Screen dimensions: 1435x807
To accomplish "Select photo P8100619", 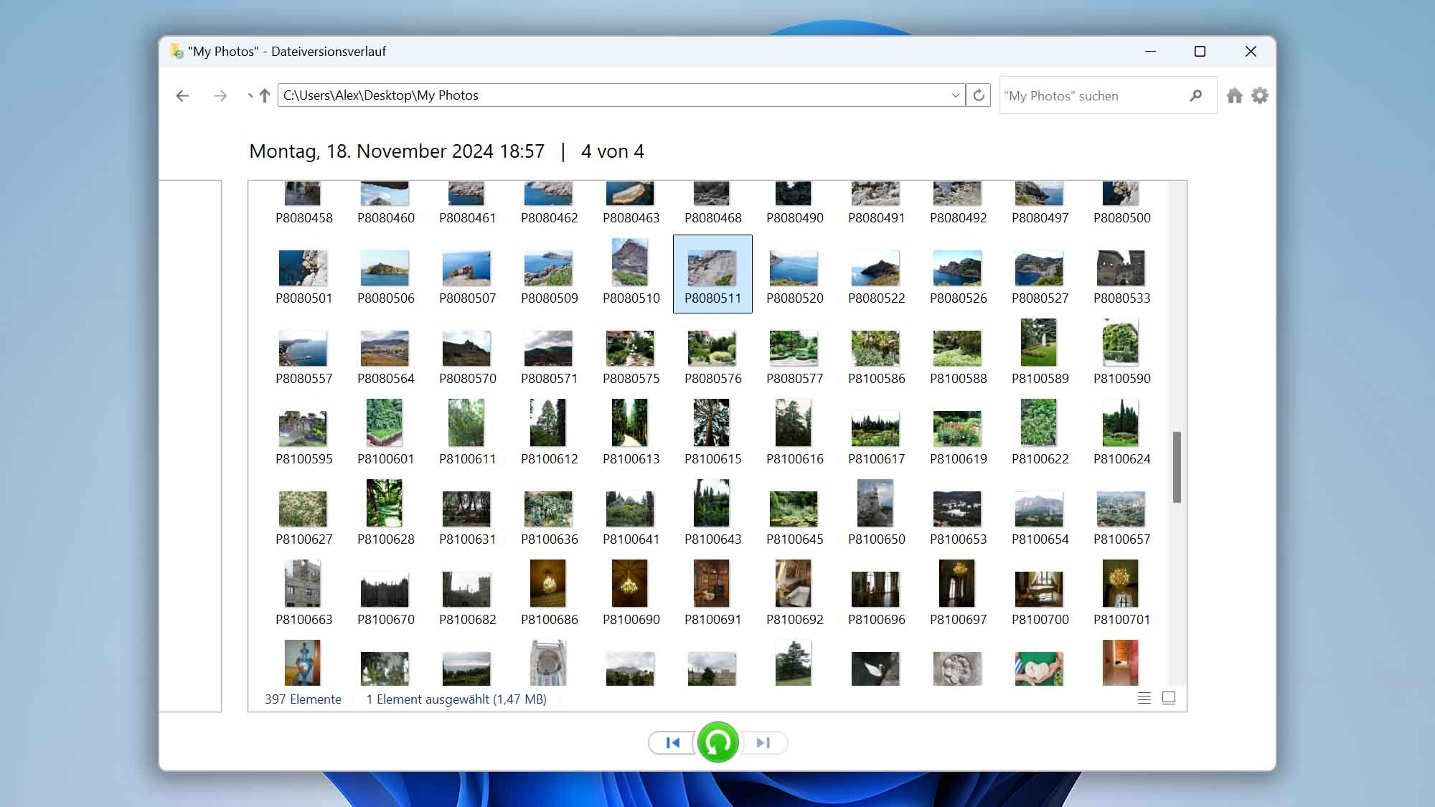I will click(959, 435).
